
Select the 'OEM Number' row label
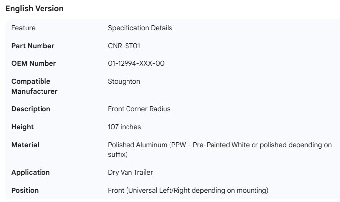point(34,63)
